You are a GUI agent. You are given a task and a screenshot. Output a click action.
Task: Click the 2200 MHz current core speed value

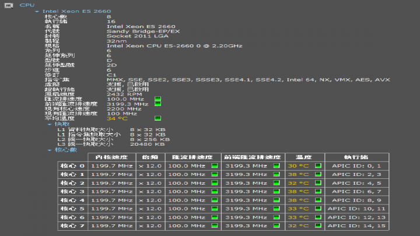coord(124,108)
